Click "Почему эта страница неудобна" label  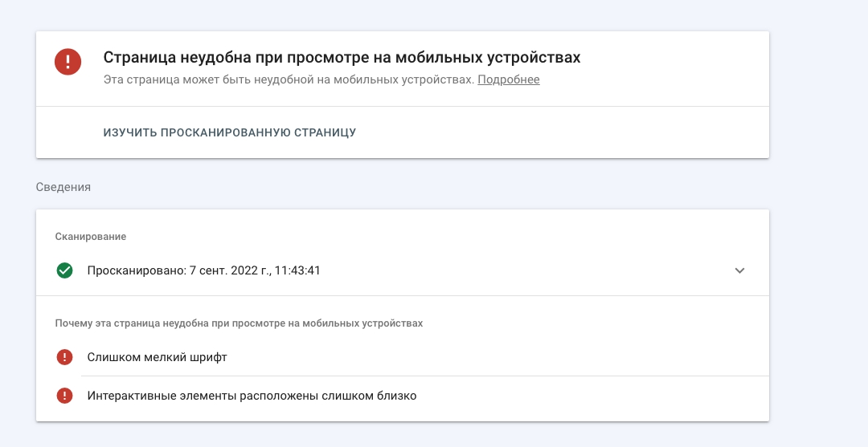(x=239, y=323)
